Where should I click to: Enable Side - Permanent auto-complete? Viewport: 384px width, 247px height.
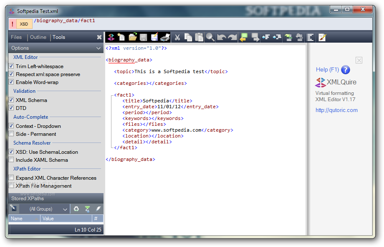pyautogui.click(x=11, y=134)
